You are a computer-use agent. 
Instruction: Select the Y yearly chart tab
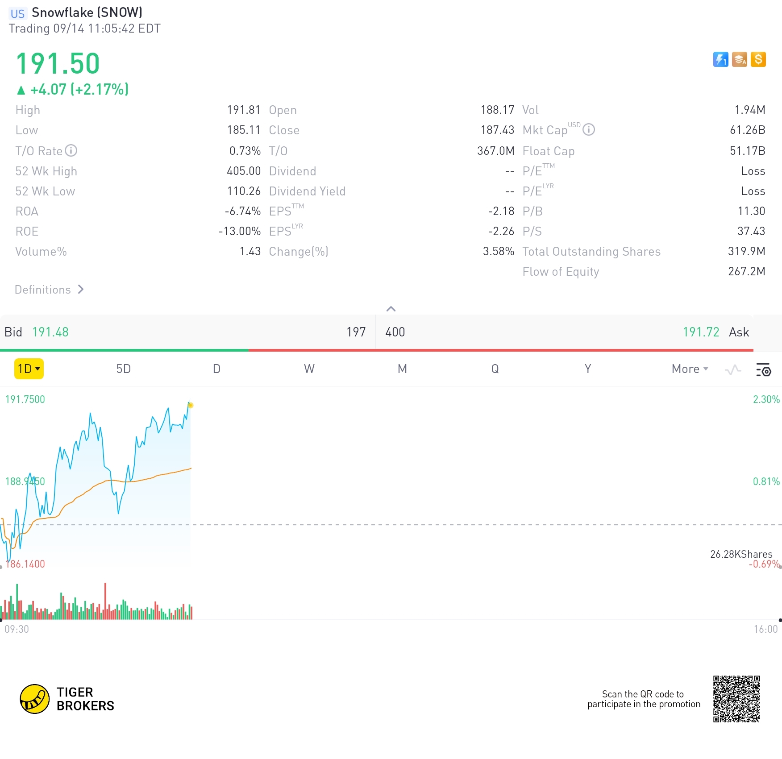pos(588,369)
